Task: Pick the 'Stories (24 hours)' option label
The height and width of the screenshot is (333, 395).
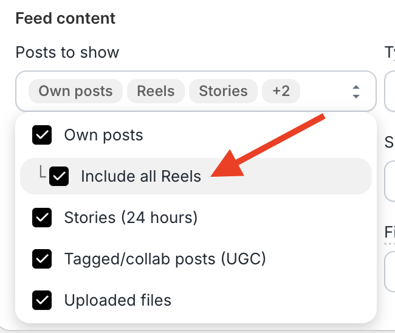Action: pos(131,217)
